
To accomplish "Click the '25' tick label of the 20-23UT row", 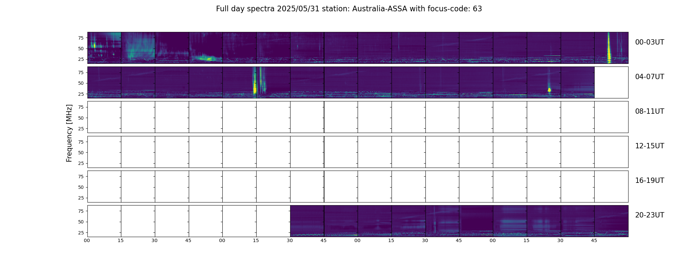I will pos(81,233).
